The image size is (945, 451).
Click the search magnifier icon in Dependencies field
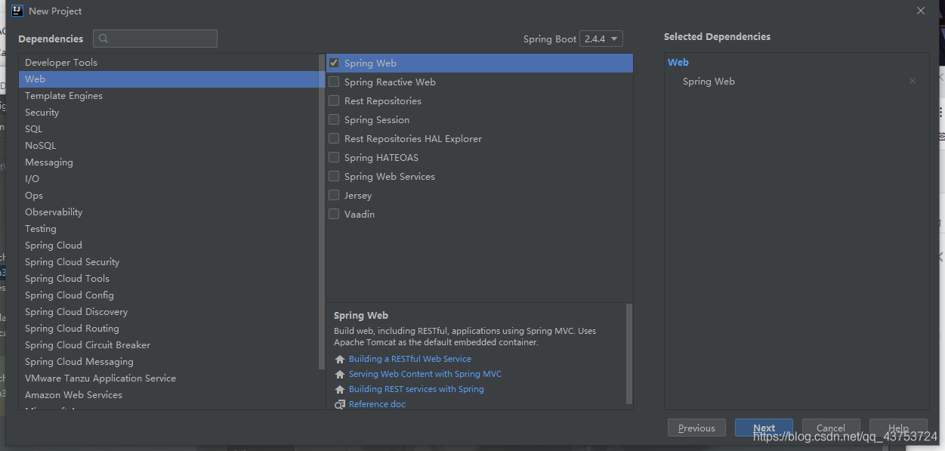[103, 39]
